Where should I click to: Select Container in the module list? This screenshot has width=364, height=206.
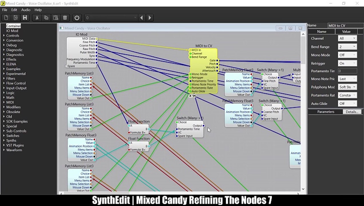13,26
